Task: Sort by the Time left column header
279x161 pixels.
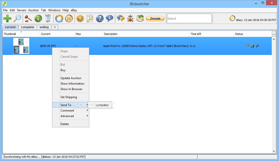Action: tap(211, 34)
